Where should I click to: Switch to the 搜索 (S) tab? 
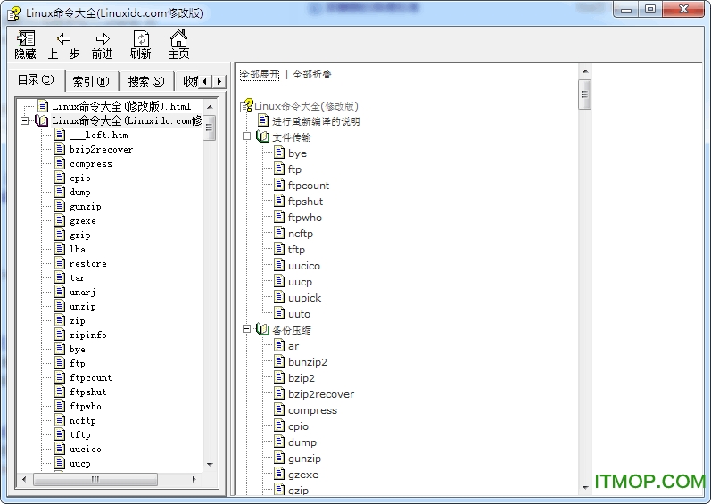[x=145, y=81]
